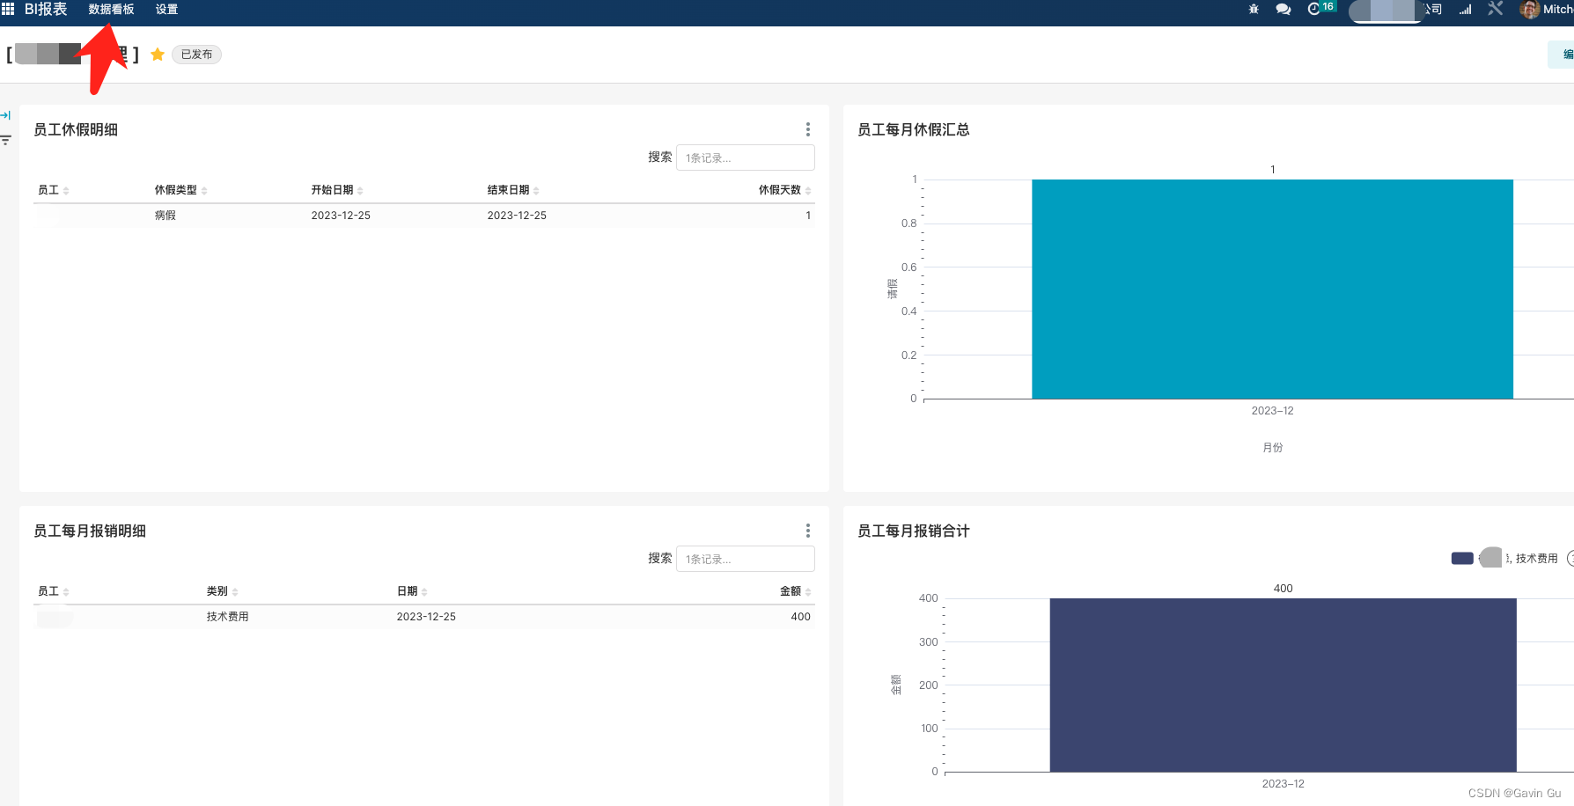Open the three-dot menu of 员工休假明细
The width and height of the screenshot is (1574, 806).
(x=807, y=129)
